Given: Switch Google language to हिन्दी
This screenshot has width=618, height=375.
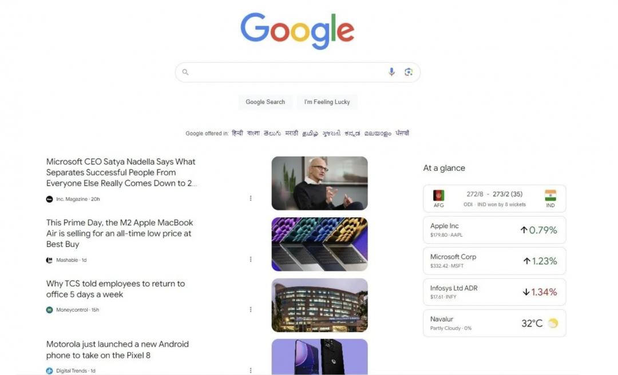Looking at the screenshot, I should click(237, 133).
